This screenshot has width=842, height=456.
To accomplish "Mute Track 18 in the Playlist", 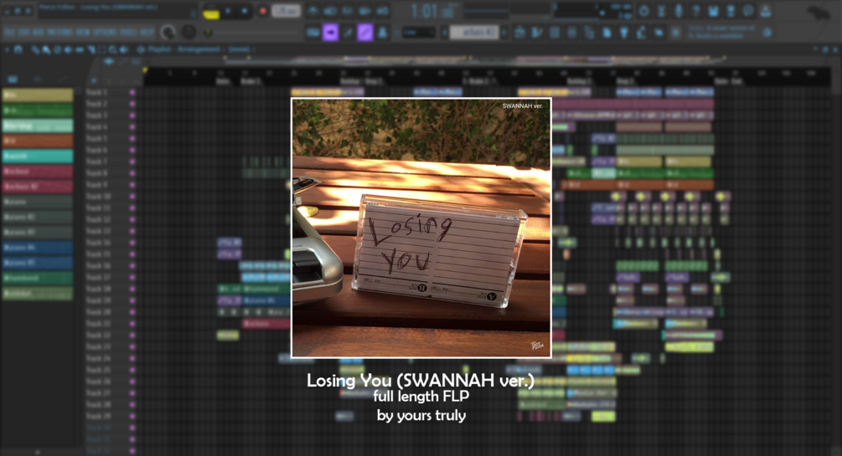I will 132,289.
